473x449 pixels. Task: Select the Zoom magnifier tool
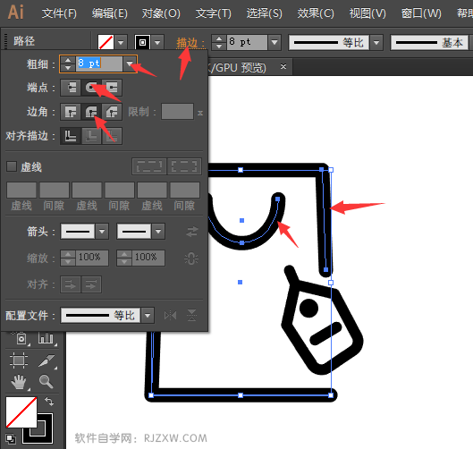(46, 381)
